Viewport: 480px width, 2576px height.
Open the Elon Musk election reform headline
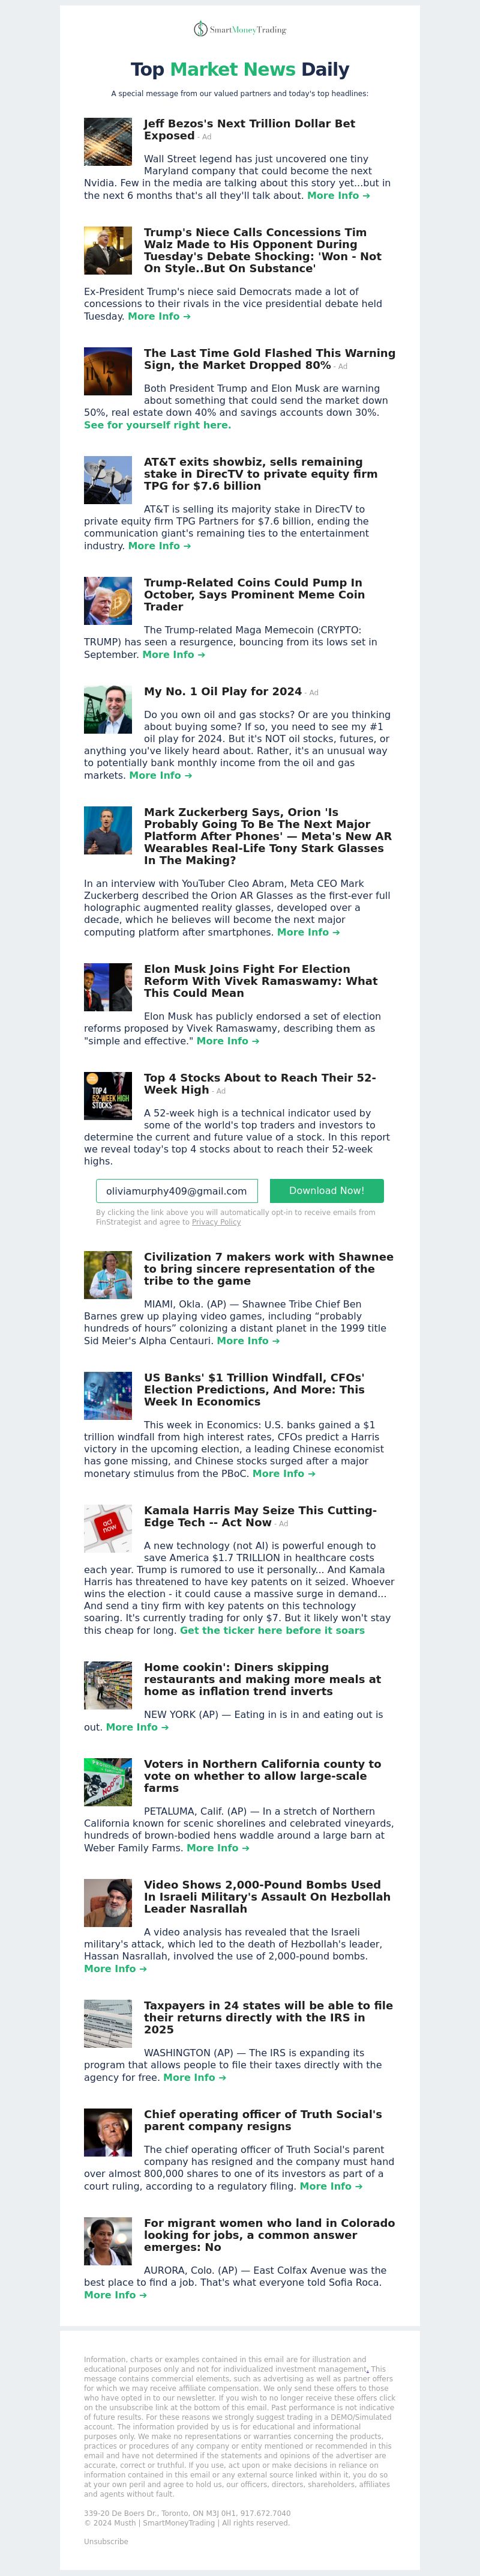[x=260, y=981]
